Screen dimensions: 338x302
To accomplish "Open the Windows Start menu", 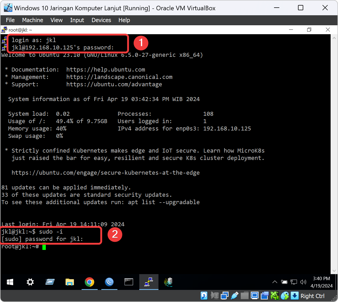I will coord(10,282).
